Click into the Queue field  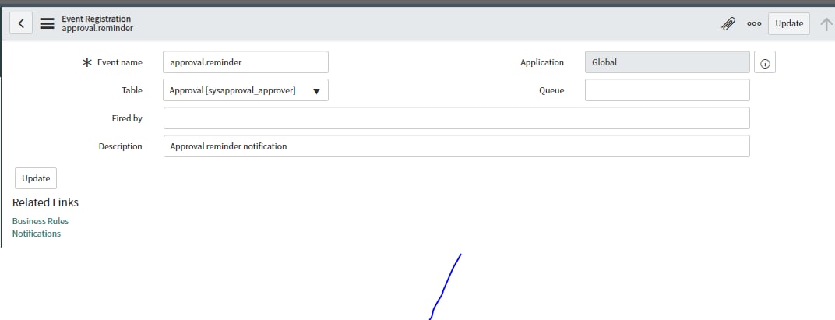click(668, 90)
